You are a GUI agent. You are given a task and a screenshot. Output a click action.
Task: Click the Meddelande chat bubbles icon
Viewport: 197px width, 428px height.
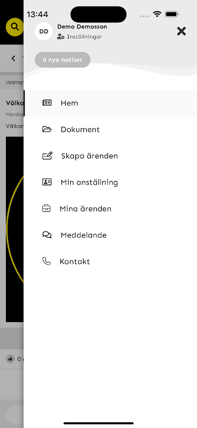(x=47, y=235)
